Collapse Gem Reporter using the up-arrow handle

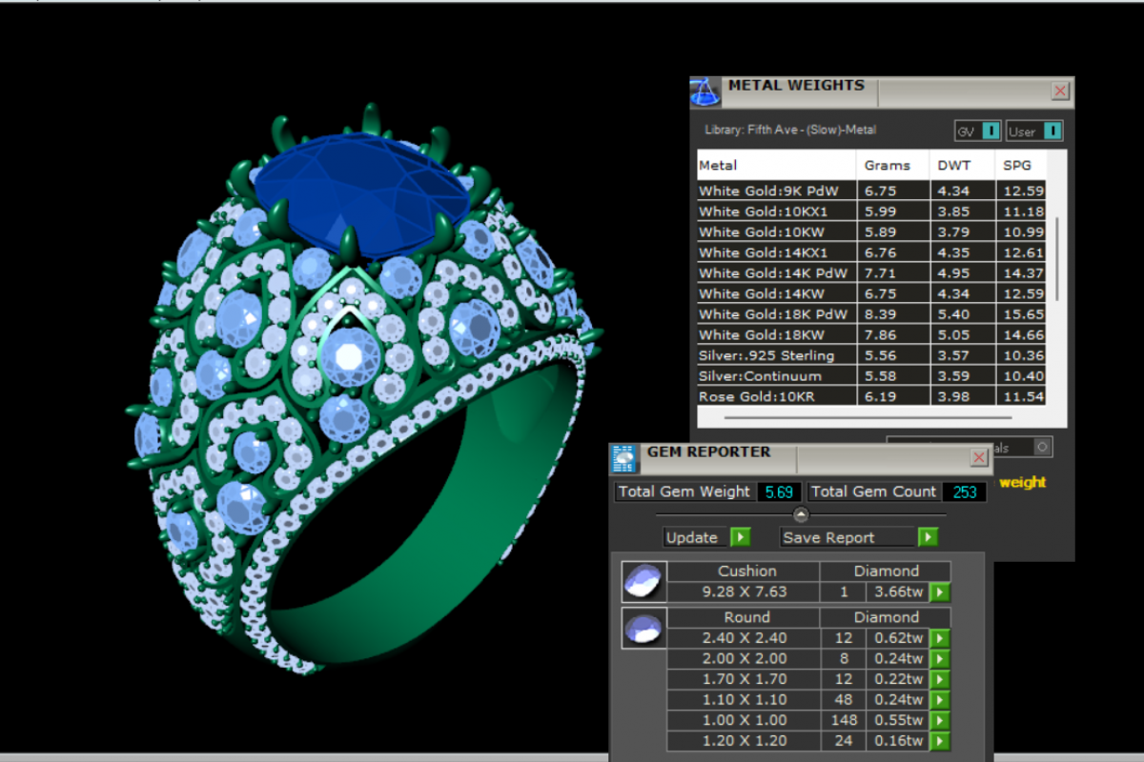[801, 514]
